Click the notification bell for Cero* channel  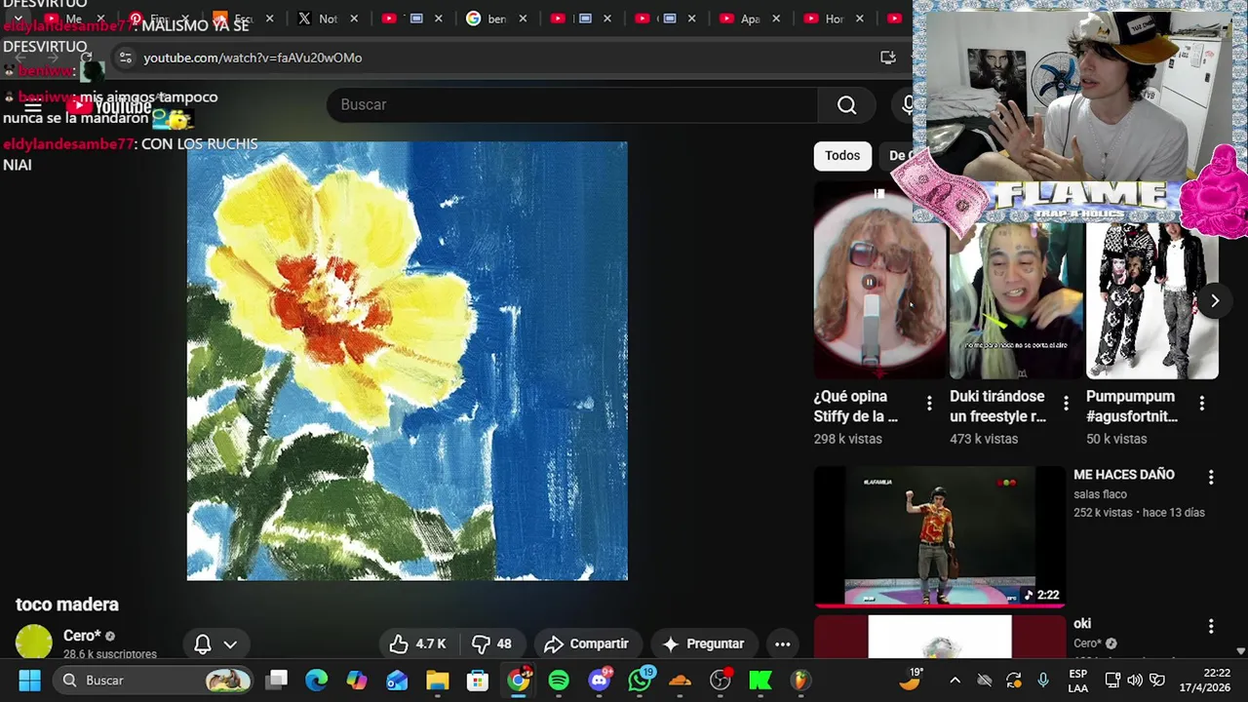pos(203,644)
